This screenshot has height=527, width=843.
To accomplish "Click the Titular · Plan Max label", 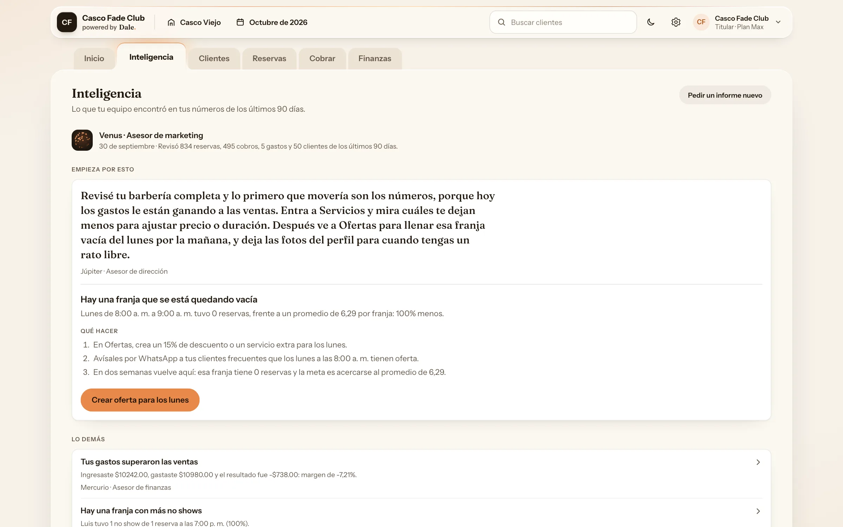I will 739,27.
